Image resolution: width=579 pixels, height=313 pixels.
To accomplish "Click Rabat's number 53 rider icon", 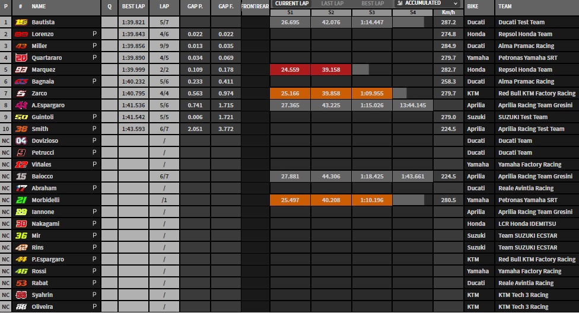I will pos(21,283).
